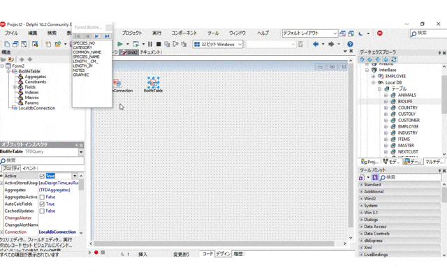Select the LocaldbConnection node in Structure tree
The width and height of the screenshot is (447, 279).
[x=37, y=108]
